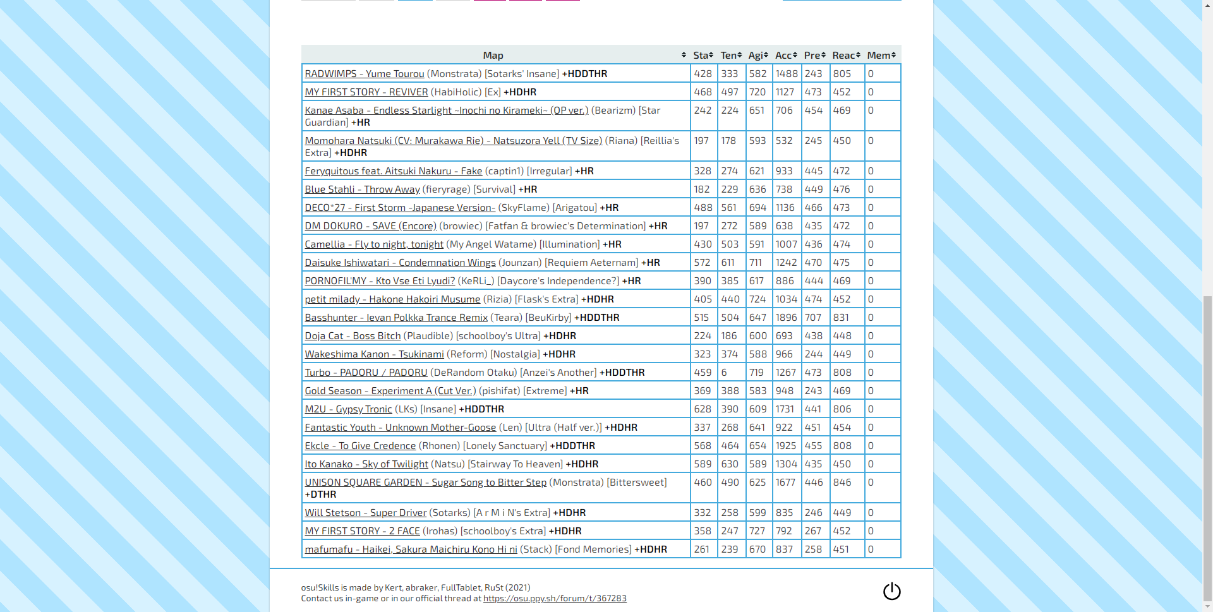Open MY FIRST STORY - REVIVER link
Image resolution: width=1213 pixels, height=612 pixels.
[366, 92]
